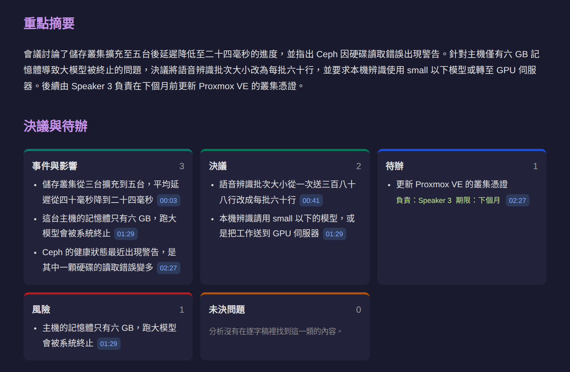Open 02:27 timestamp on the Proxmox VE to-do

tap(517, 200)
